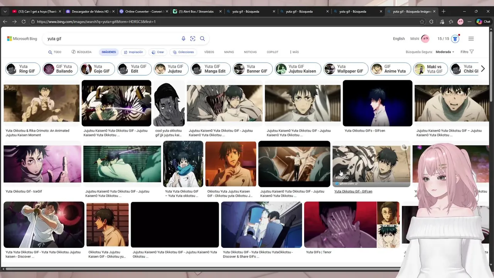Screen dimensions: 494x278
Task: Switch to Descargador de Videos HD tab
Action: 90,12
